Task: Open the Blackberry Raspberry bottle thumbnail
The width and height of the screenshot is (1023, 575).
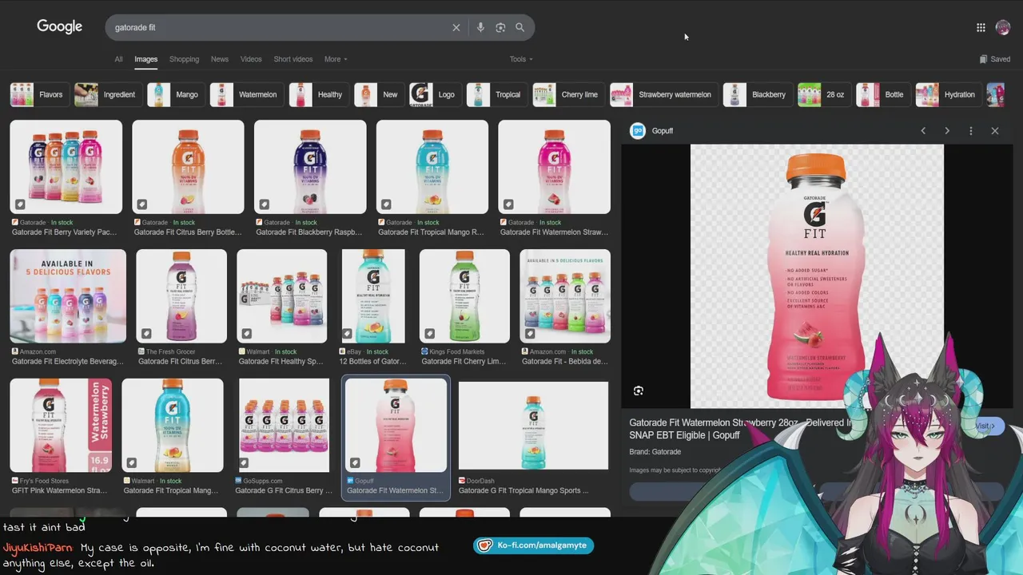Action: tap(310, 167)
